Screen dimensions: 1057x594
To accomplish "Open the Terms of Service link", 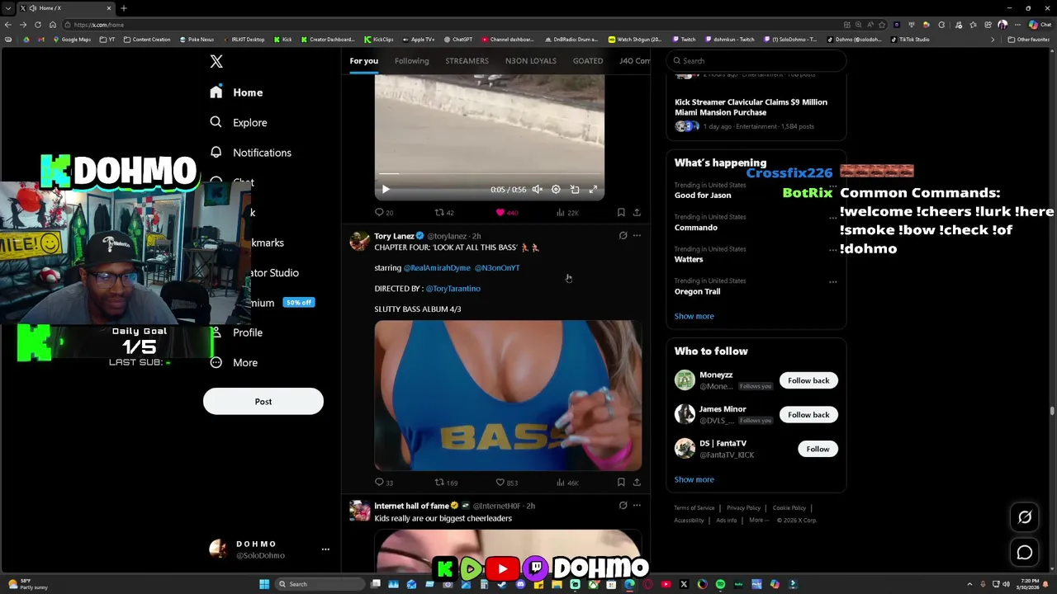I will [x=694, y=508].
